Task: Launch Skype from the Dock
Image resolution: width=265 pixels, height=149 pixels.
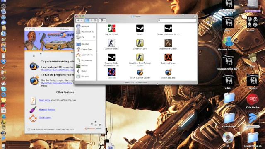Action: click(x=3, y=89)
